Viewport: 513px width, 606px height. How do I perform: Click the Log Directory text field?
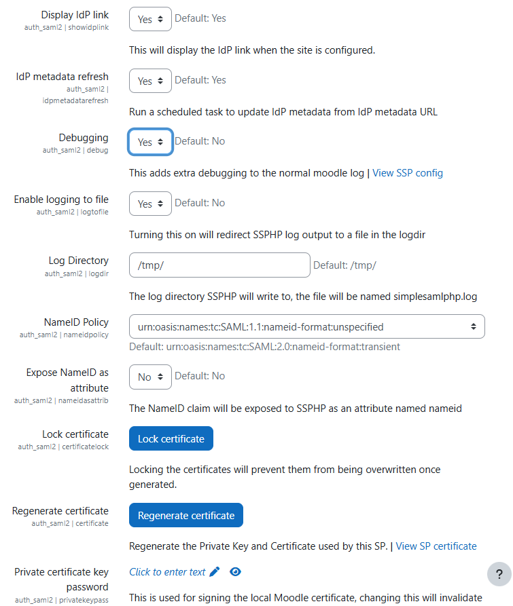click(219, 265)
